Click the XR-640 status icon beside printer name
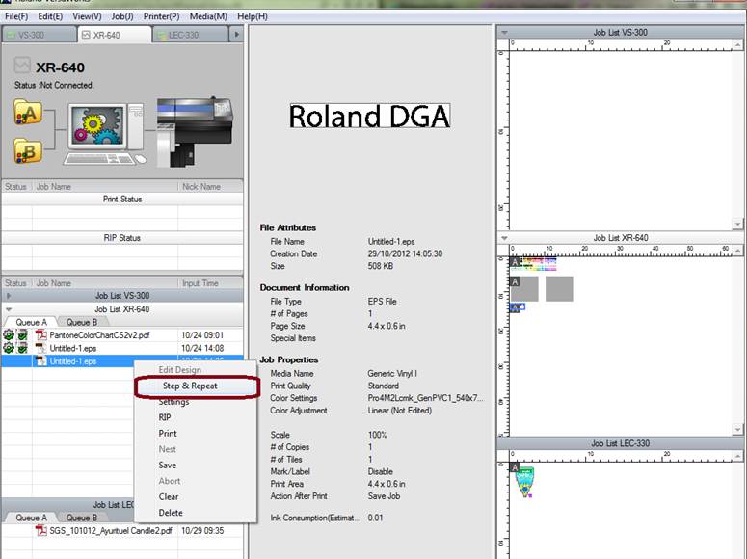Image resolution: width=747 pixels, height=559 pixels. pyautogui.click(x=22, y=66)
